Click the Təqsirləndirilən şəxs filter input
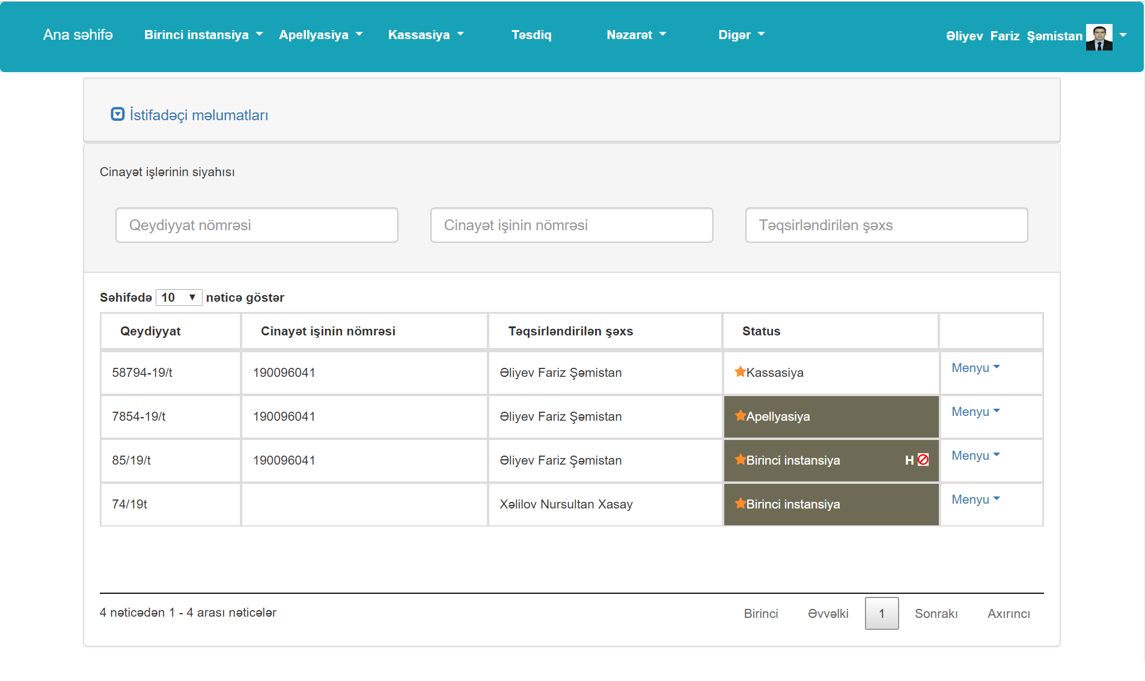Viewport: 1145px width, 681px height. [x=886, y=225]
